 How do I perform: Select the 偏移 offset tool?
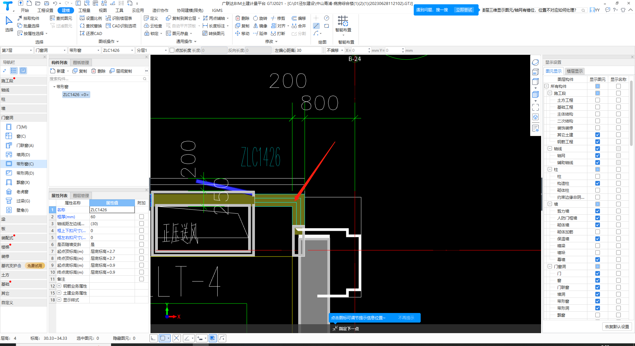299,18
